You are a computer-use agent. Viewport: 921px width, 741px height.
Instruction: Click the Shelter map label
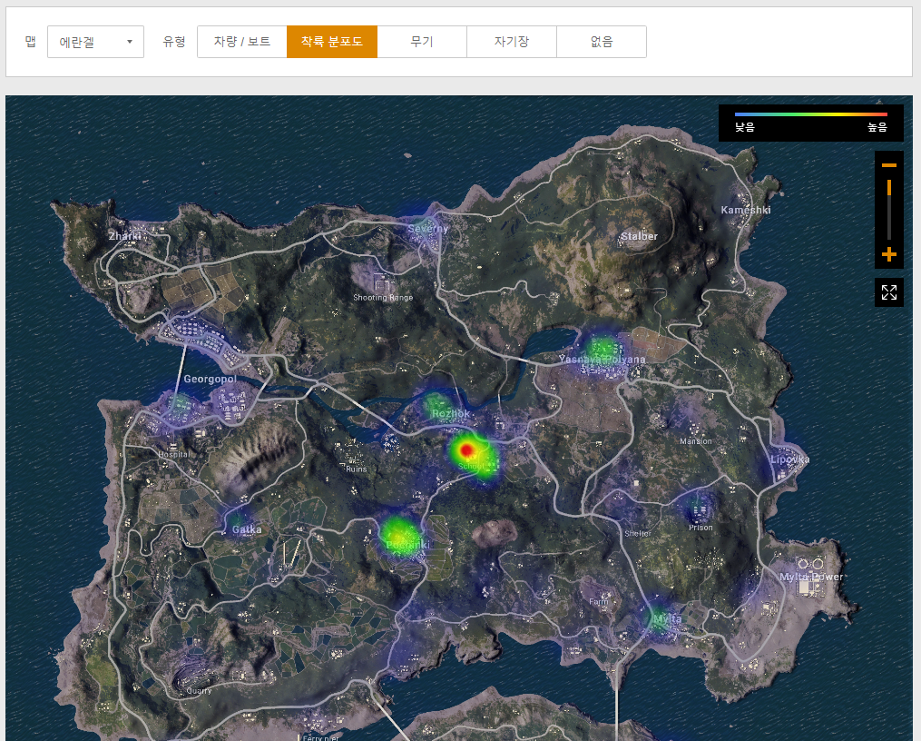pyautogui.click(x=638, y=534)
